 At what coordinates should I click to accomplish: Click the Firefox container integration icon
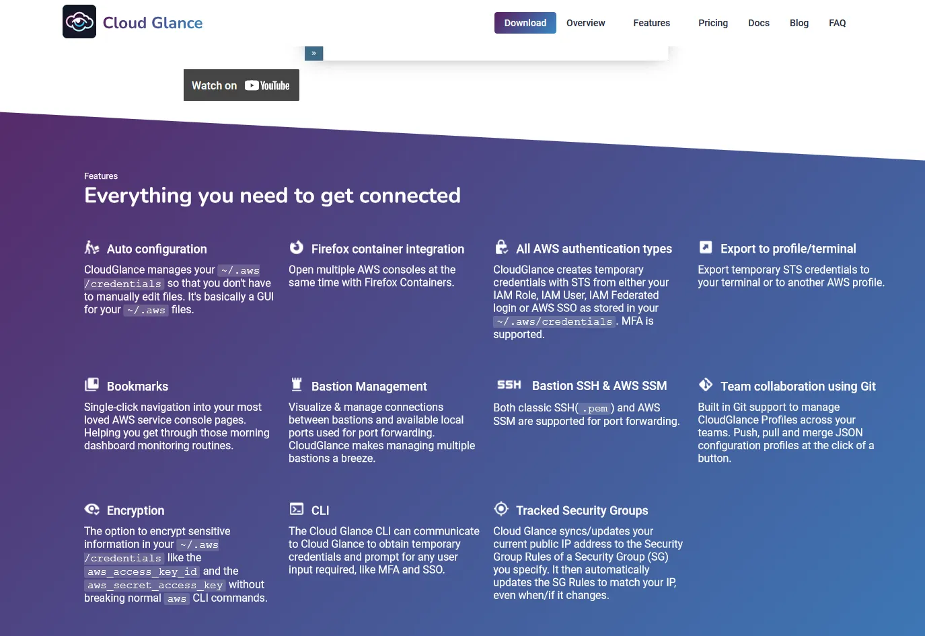297,248
